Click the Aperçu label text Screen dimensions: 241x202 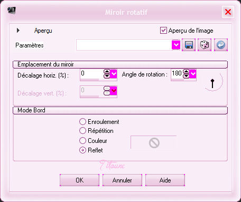tap(43, 31)
